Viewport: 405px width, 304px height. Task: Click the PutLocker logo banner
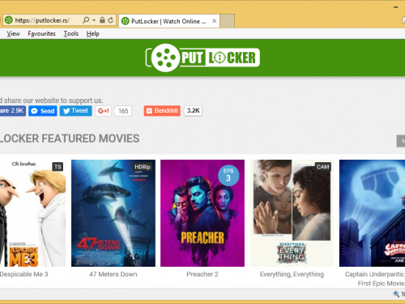click(202, 58)
